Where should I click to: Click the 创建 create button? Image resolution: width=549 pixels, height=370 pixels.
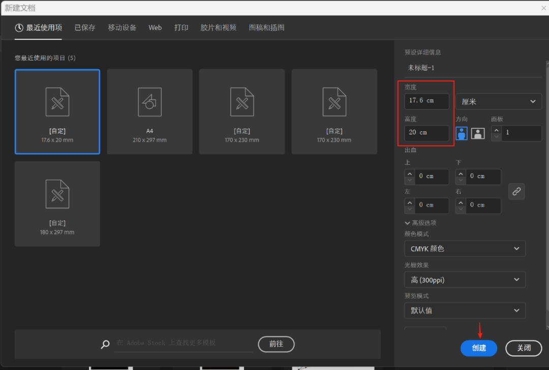pyautogui.click(x=479, y=348)
